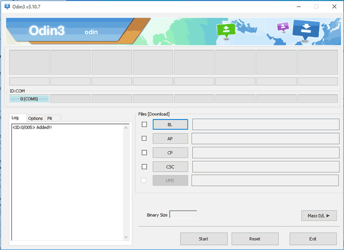Screen dimensions: 344x250
Task: Exit the Odin application
Action: (x=313, y=239)
